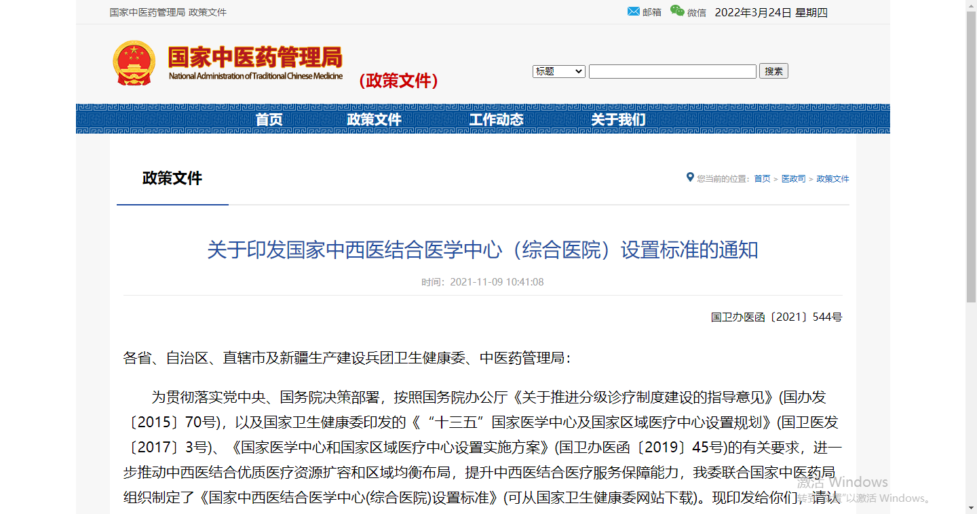The width and height of the screenshot is (977, 514).
Task: Open 工作动态 in the navigation bar
Action: [496, 120]
